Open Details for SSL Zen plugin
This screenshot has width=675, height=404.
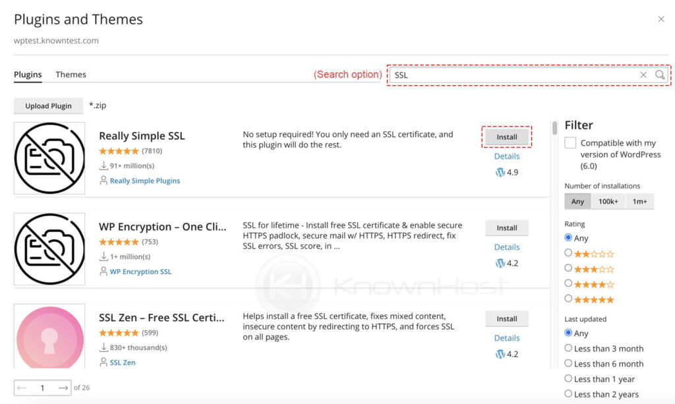pyautogui.click(x=507, y=337)
